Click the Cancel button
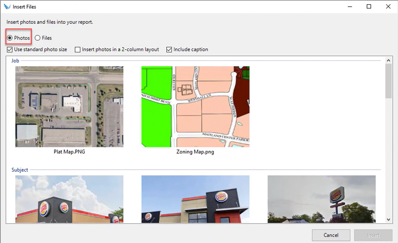 pyautogui.click(x=331, y=235)
